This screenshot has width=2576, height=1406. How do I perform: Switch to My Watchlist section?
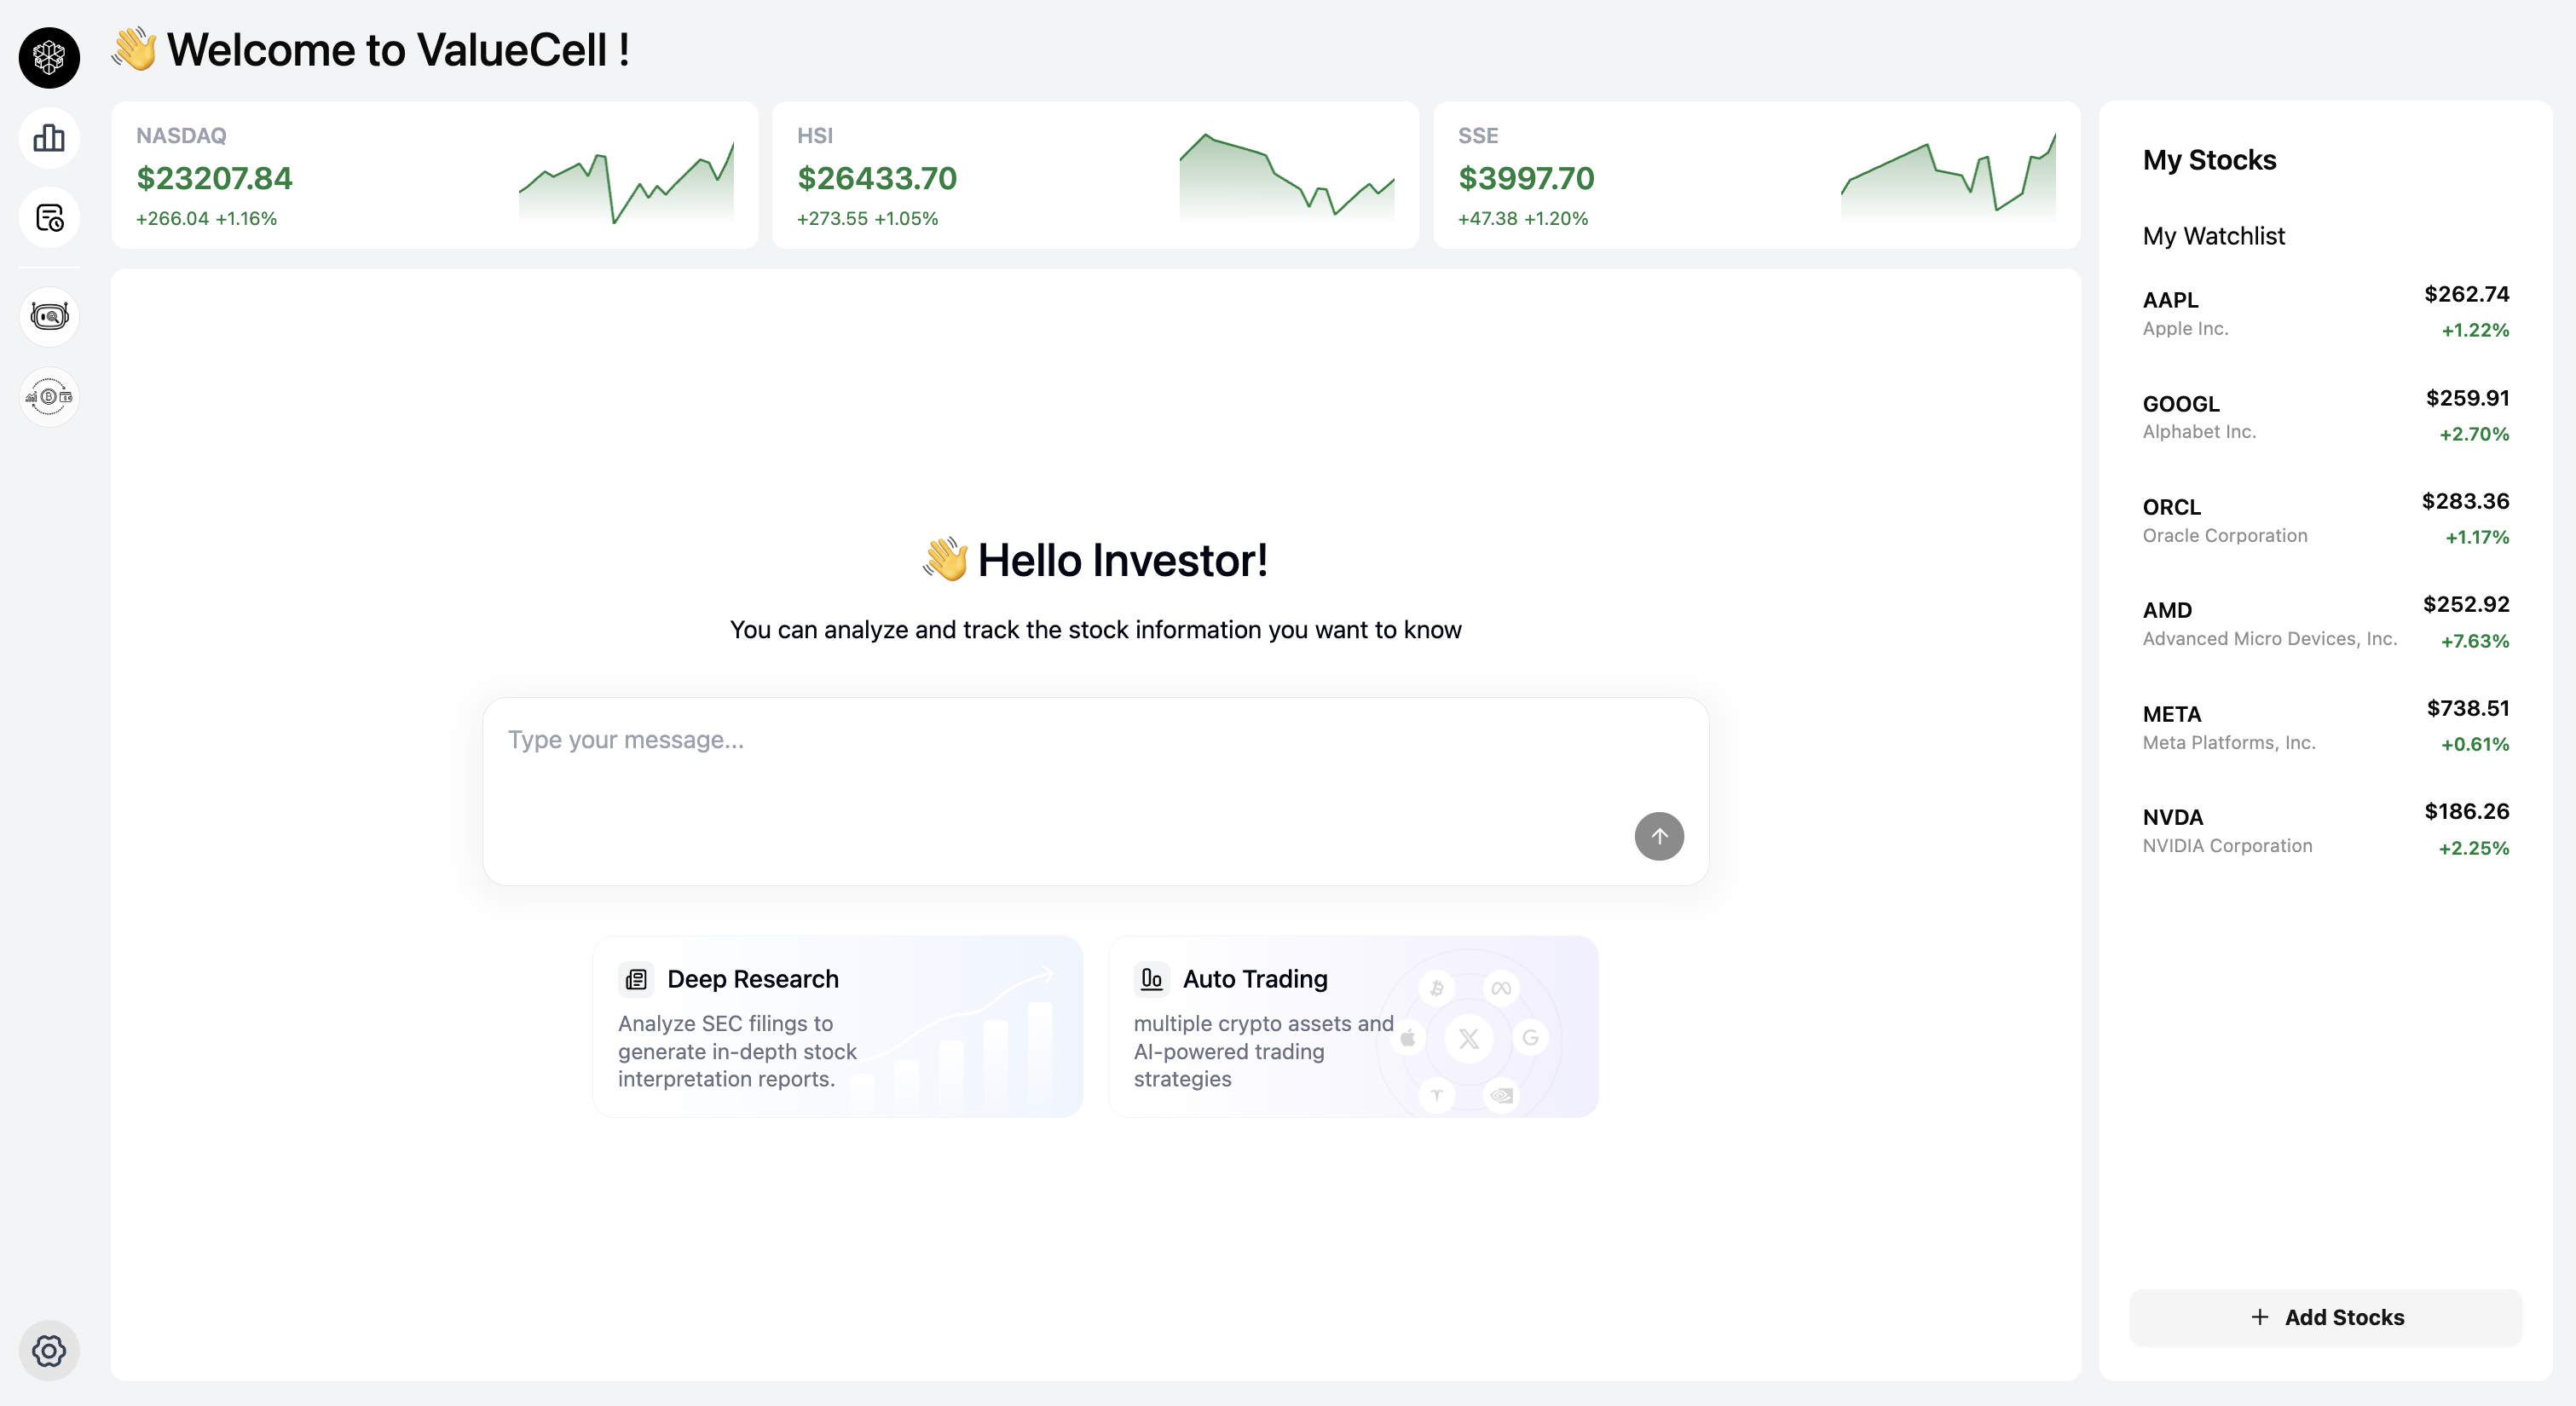tap(2213, 236)
